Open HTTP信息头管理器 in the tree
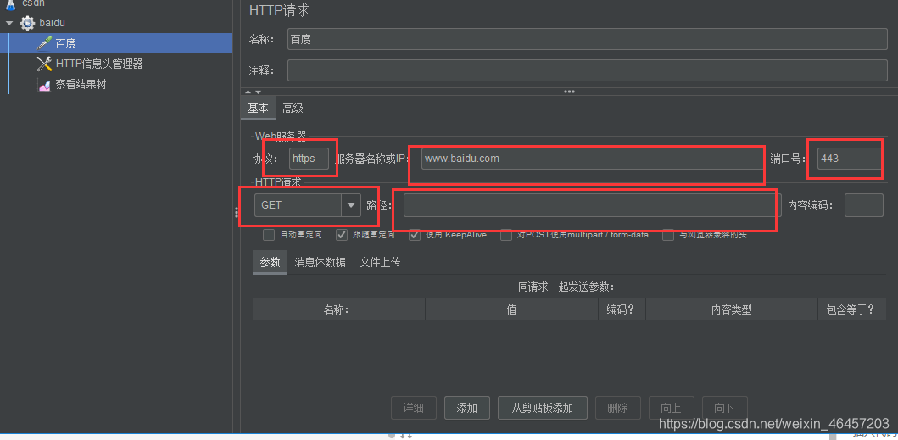The width and height of the screenshot is (898, 440). pyautogui.click(x=99, y=64)
